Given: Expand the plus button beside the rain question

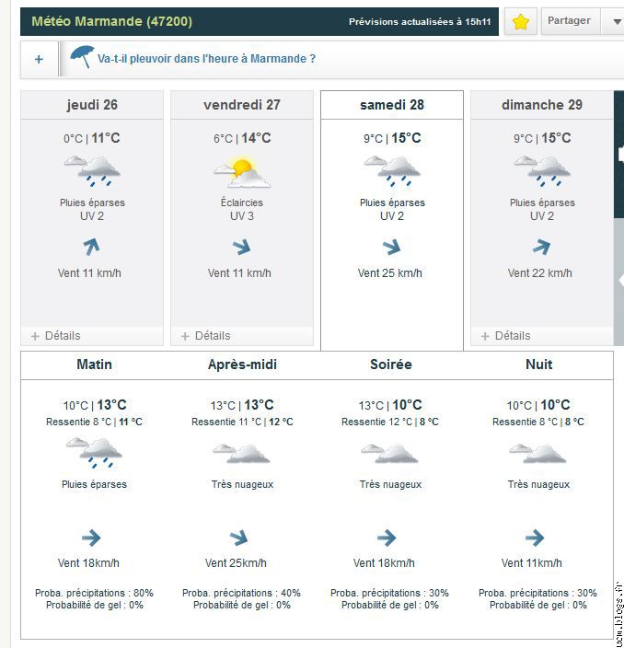Looking at the screenshot, I should pyautogui.click(x=39, y=59).
